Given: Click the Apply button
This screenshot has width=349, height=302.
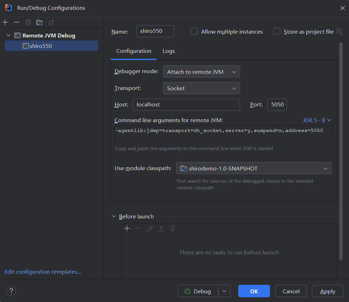Looking at the screenshot, I should point(328,291).
